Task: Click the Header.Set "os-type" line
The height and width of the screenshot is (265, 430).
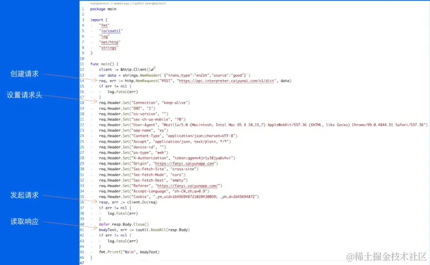Action: [134, 153]
